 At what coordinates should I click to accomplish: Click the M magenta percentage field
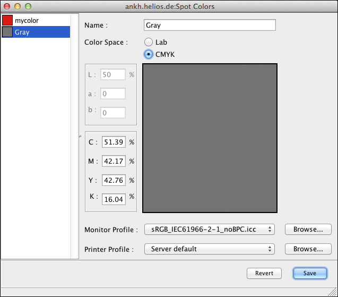pyautogui.click(x=114, y=161)
